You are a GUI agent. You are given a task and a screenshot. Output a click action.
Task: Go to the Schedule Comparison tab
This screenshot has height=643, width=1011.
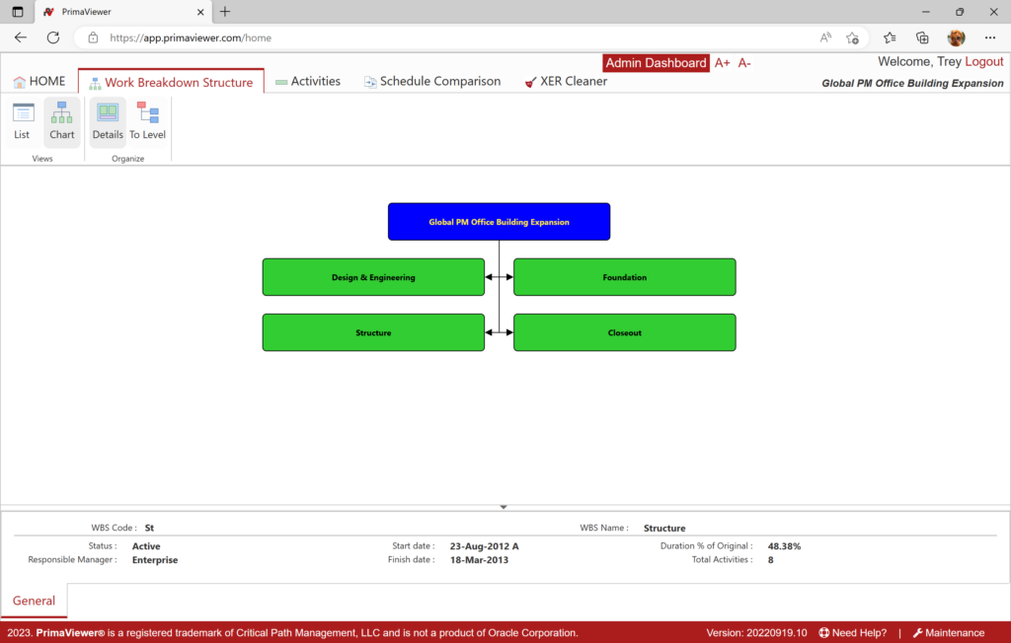point(431,82)
